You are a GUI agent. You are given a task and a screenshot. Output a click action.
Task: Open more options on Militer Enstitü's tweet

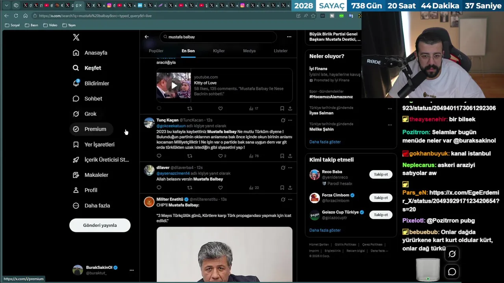[290, 200]
